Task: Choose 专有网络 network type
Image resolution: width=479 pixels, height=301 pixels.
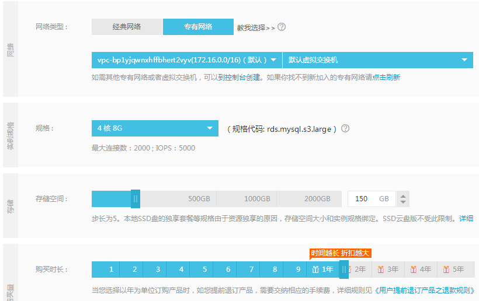Action: click(x=198, y=27)
